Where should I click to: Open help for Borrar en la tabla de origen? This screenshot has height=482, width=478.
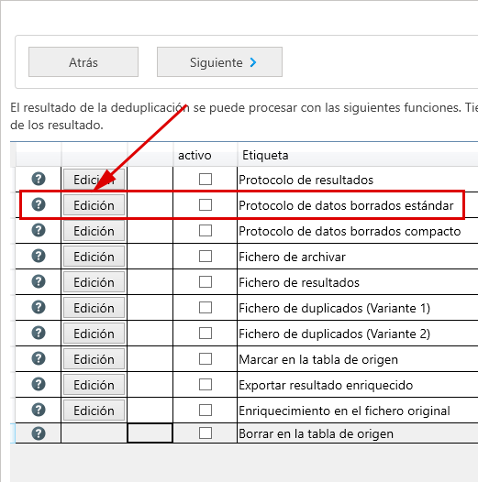tap(39, 433)
